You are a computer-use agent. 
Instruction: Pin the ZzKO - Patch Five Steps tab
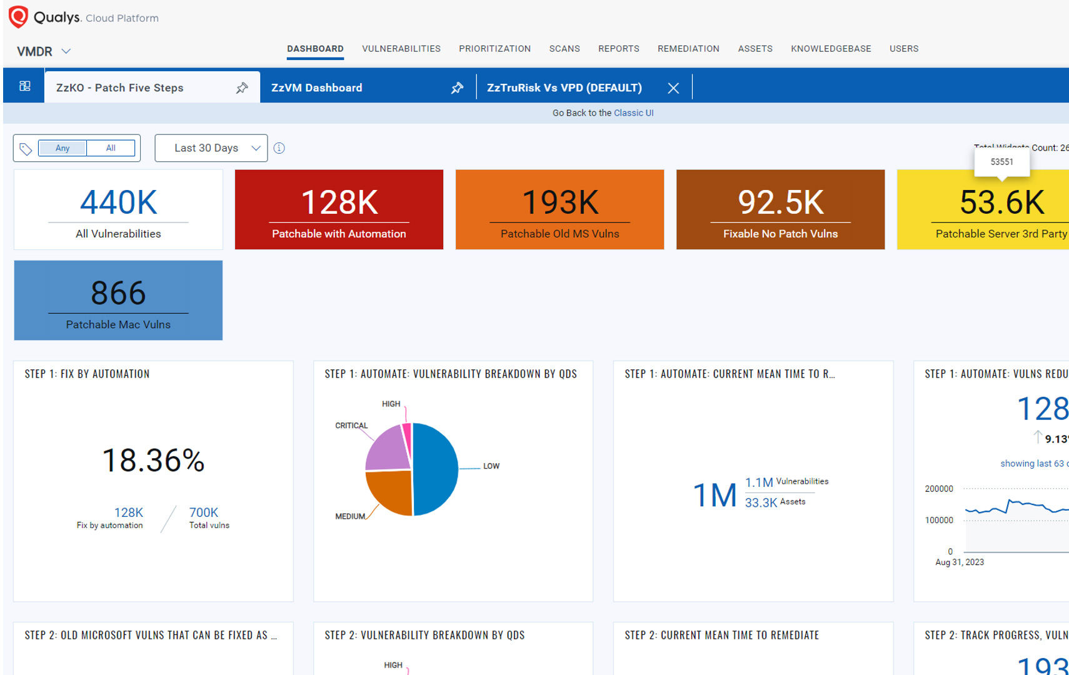[242, 88]
